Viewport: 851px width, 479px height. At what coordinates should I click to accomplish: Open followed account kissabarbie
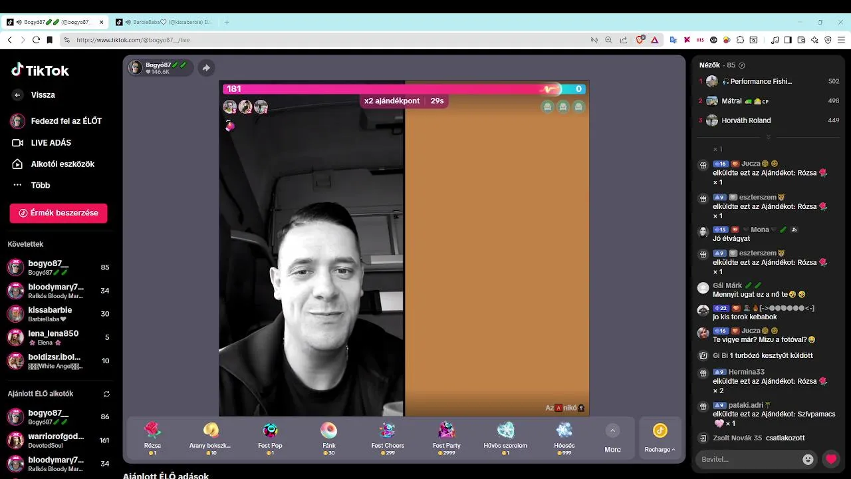coord(59,314)
